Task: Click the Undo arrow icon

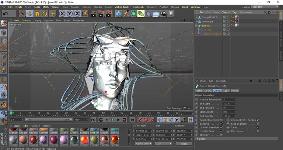Action: (x=6, y=14)
